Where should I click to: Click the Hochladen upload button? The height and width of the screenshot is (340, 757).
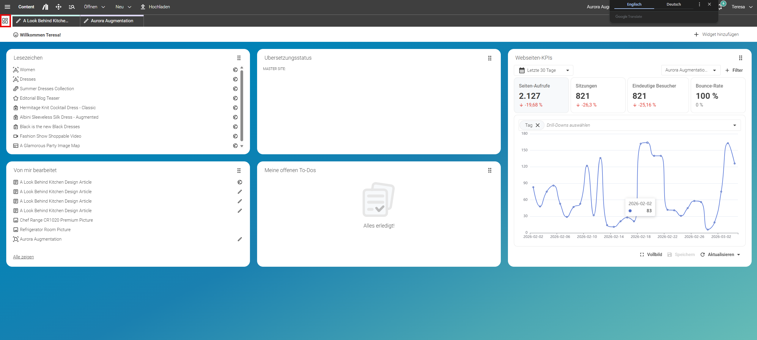point(155,7)
